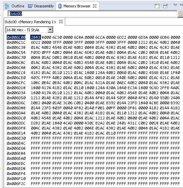Select address row 0x006C54
Viewport: 183px width, 188px height.
(16, 52)
